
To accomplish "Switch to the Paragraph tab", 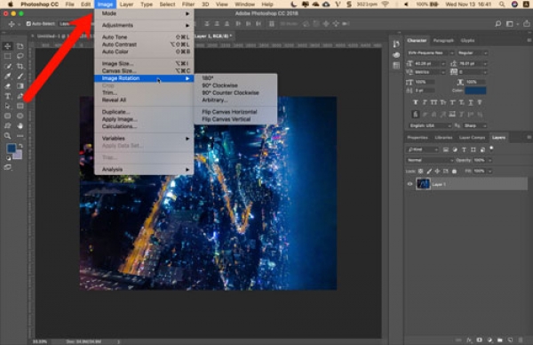I will [443, 41].
